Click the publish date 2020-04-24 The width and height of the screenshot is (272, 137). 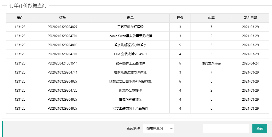pos(250,63)
